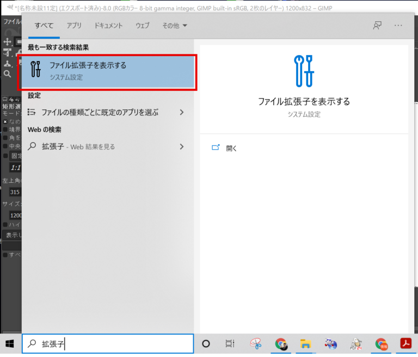Viewport: 418px width, 357px height.
Task: Open the GIMP Tool Options tab icon
Action: click(x=5, y=99)
